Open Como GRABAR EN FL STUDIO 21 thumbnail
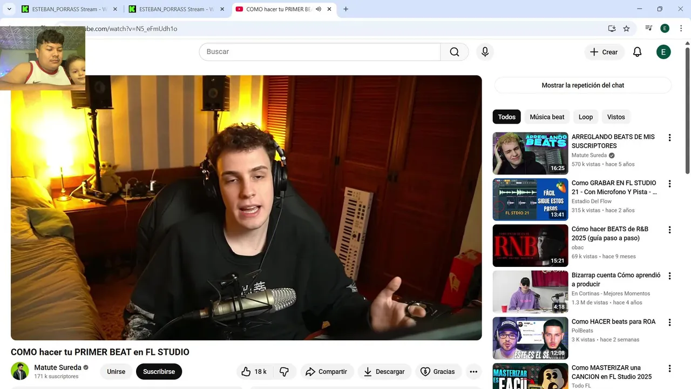This screenshot has width=691, height=389. (x=530, y=199)
